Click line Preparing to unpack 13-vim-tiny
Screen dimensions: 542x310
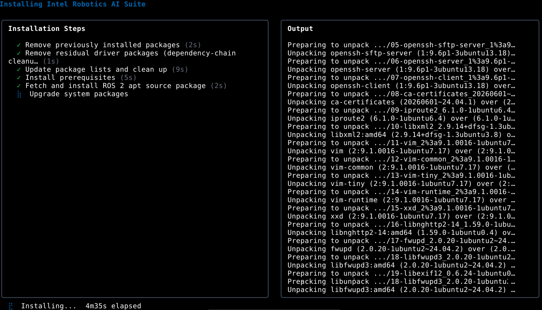click(x=401, y=176)
